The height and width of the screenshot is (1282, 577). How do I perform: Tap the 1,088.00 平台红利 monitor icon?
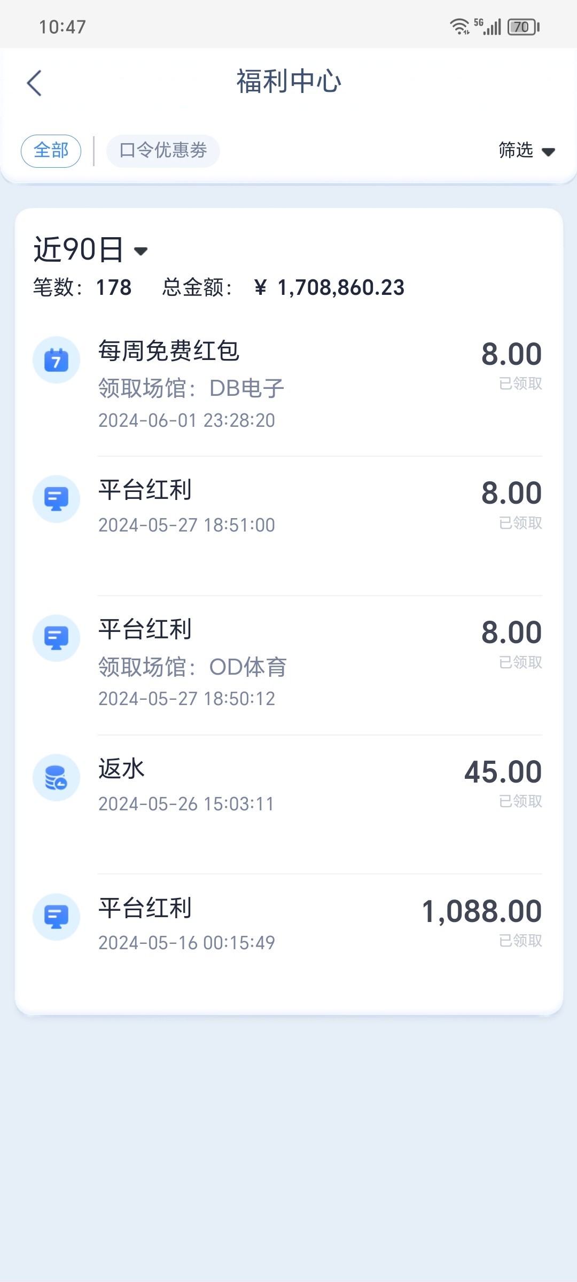56,917
